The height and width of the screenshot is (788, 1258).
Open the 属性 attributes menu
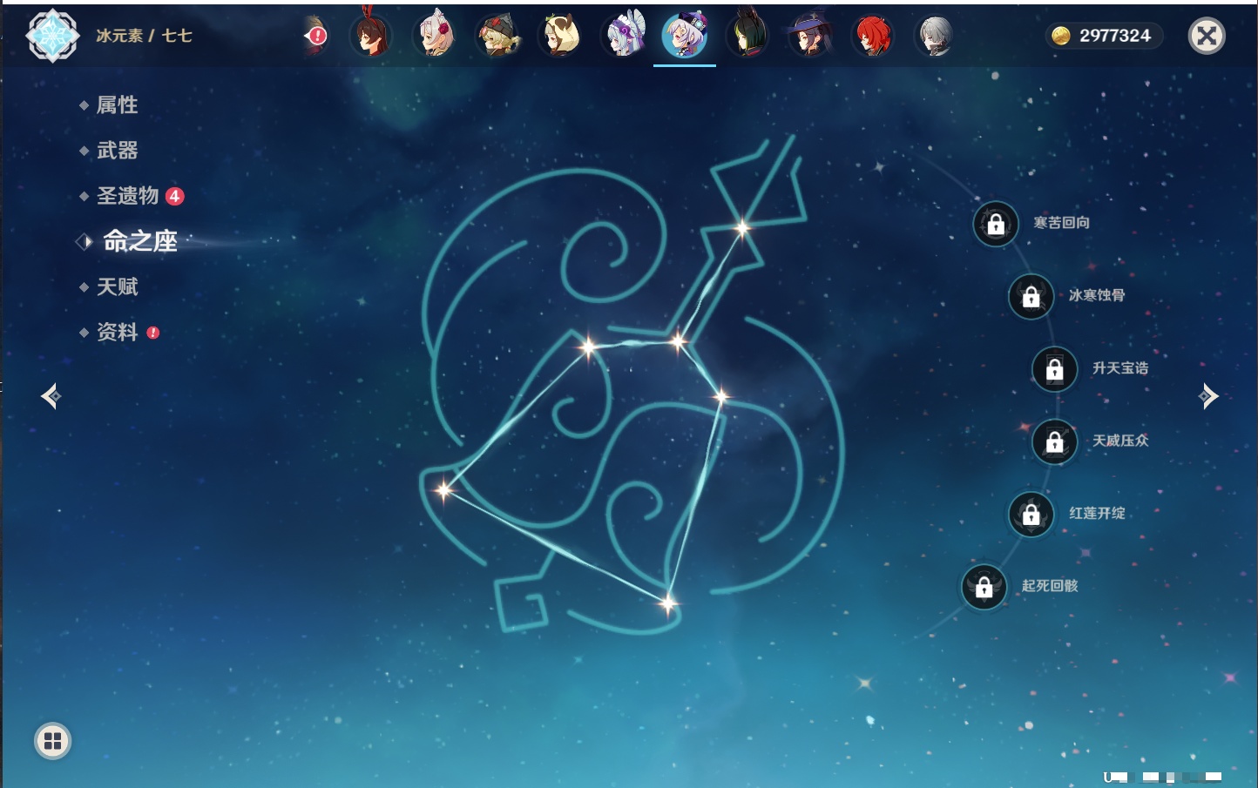(x=117, y=105)
